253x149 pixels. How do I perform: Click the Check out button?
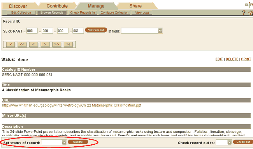243,142
